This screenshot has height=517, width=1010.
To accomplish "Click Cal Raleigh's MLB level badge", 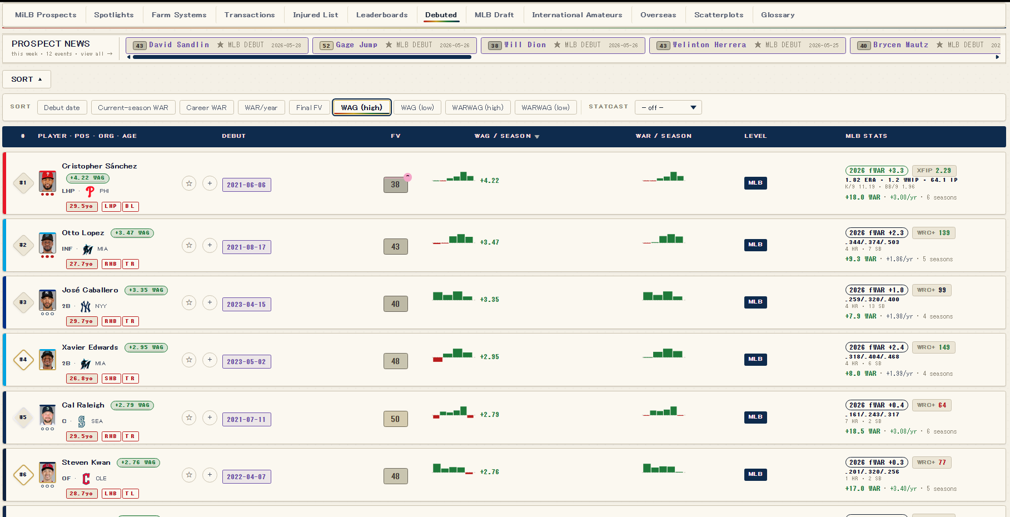I will pos(755,417).
